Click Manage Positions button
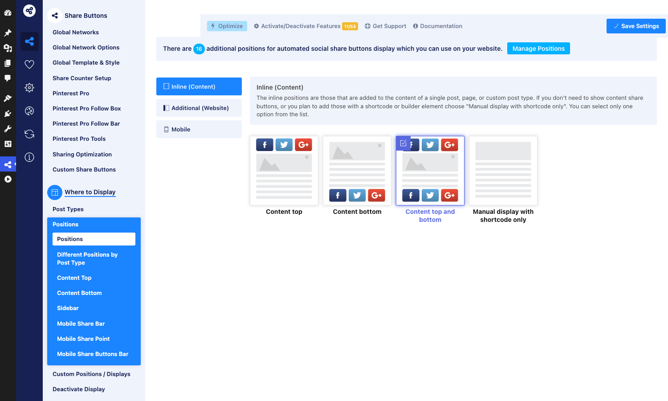Viewport: 668px width, 401px height. [x=538, y=49]
